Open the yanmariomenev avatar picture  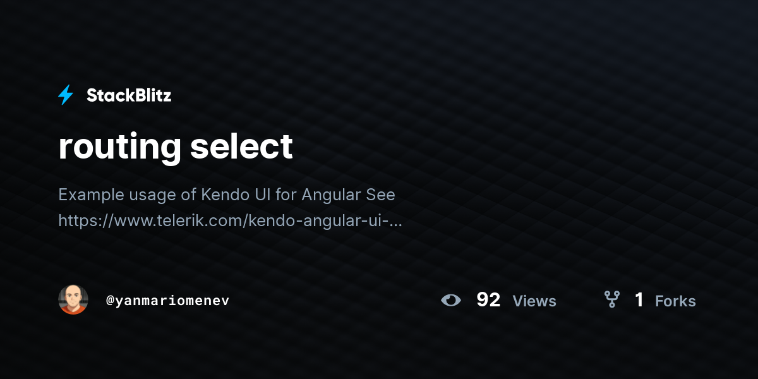point(73,299)
